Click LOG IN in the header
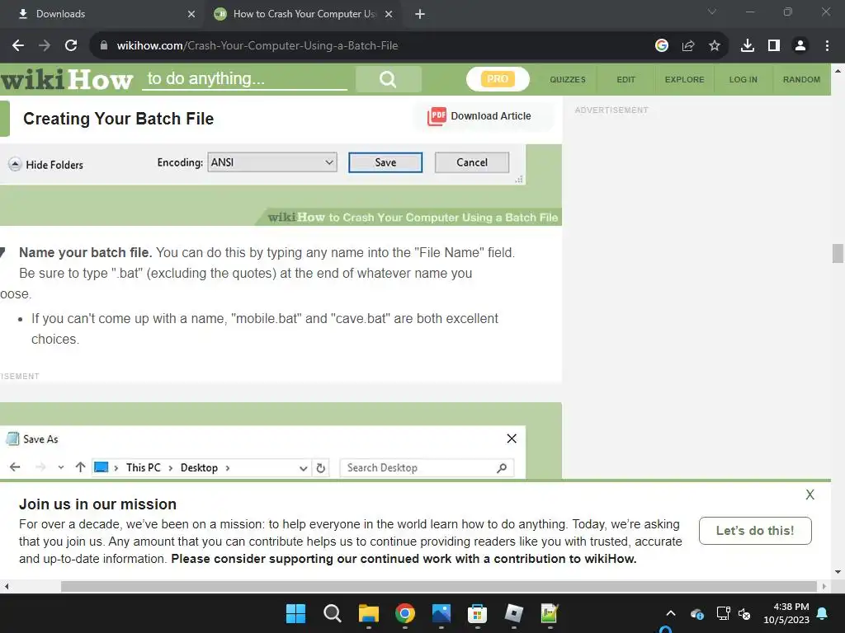This screenshot has width=845, height=633. [744, 80]
